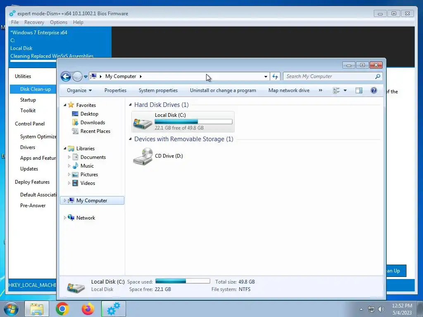Select Desktop under Favorites
423x317 pixels.
(89, 114)
